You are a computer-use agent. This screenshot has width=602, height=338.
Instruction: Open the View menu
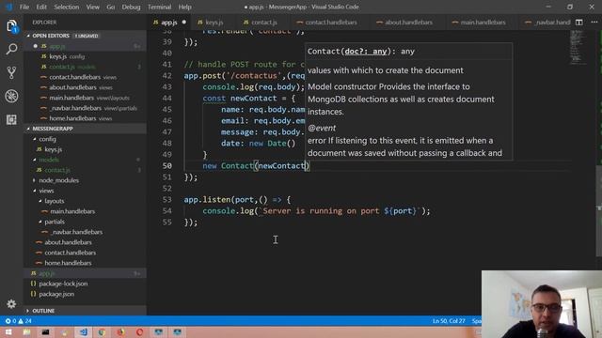(x=92, y=7)
